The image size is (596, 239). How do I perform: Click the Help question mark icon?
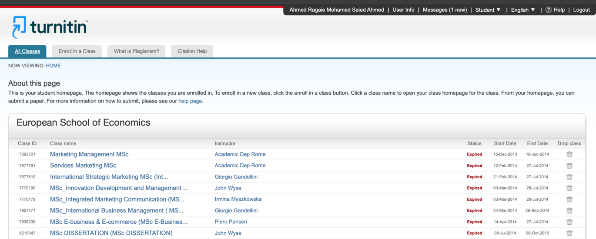pos(549,10)
